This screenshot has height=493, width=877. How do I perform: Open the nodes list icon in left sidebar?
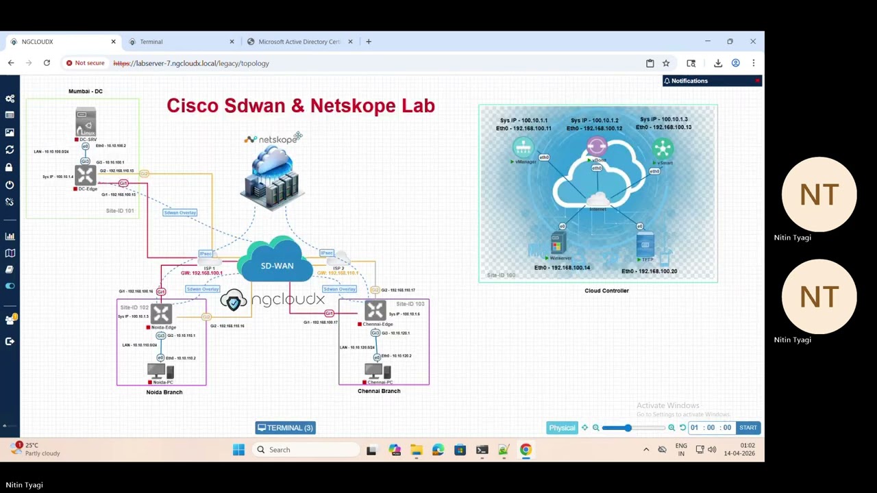click(10, 115)
